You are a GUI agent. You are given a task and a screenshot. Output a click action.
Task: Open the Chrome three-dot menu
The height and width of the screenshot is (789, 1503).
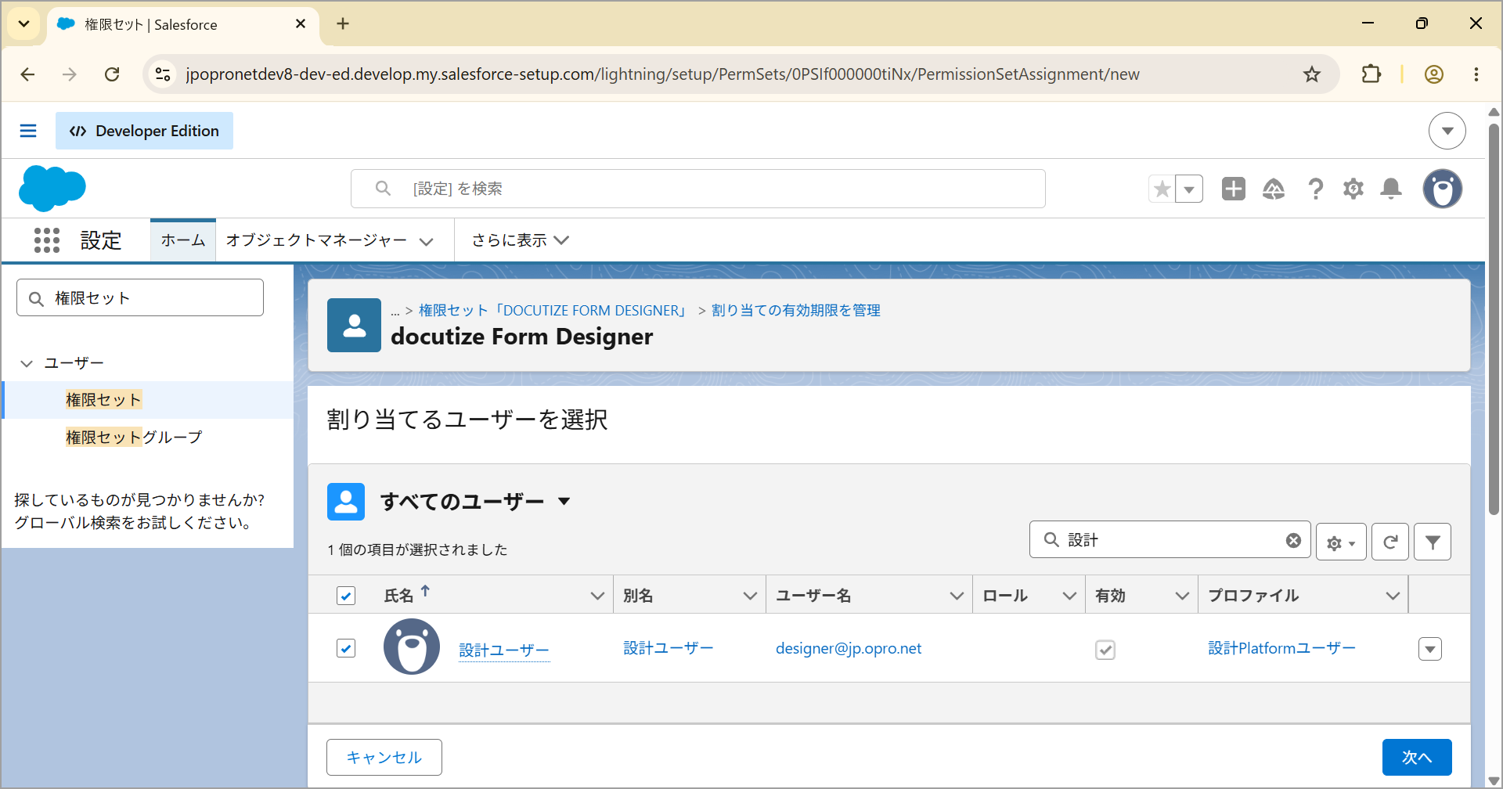click(x=1476, y=74)
